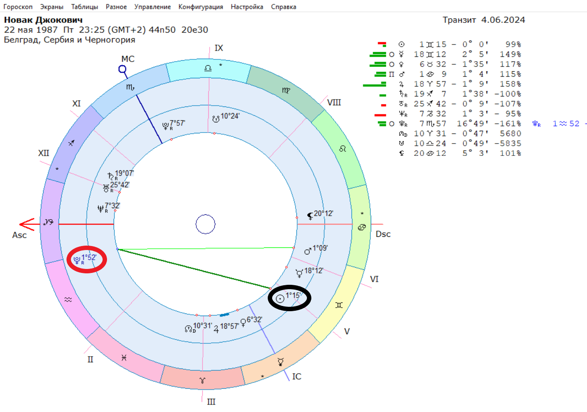Select the South Node glyph at 10°24'
This screenshot has width=587, height=412.
point(216,118)
